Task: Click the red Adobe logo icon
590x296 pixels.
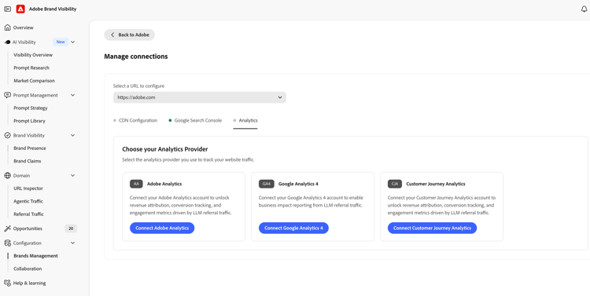Action: tap(20, 9)
